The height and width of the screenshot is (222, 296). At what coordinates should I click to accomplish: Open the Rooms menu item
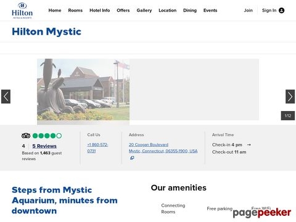[75, 10]
